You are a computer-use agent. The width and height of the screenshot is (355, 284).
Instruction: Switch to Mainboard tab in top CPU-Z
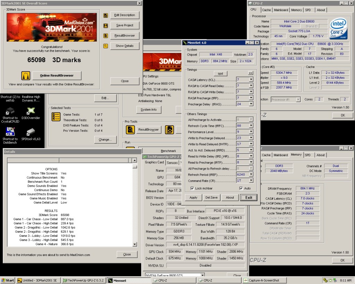(281, 10)
